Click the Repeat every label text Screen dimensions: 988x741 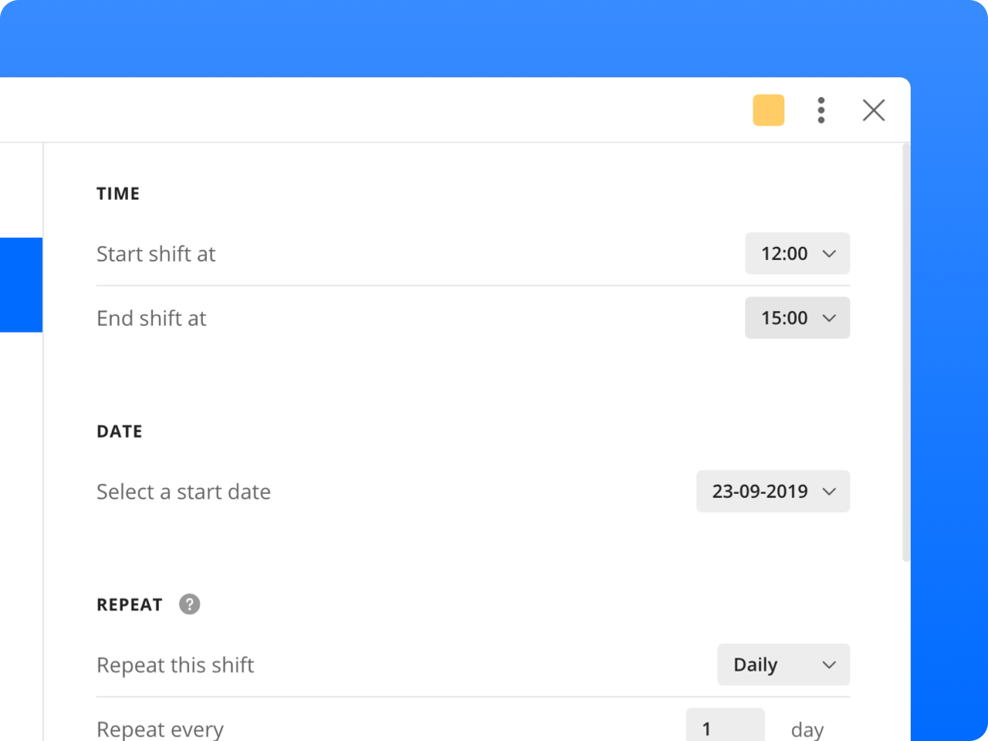click(x=160, y=729)
